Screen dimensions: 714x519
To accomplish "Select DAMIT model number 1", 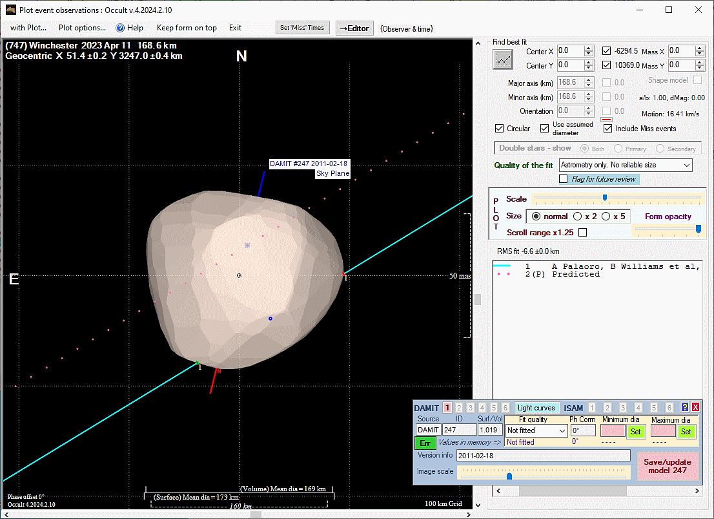I will pyautogui.click(x=447, y=408).
